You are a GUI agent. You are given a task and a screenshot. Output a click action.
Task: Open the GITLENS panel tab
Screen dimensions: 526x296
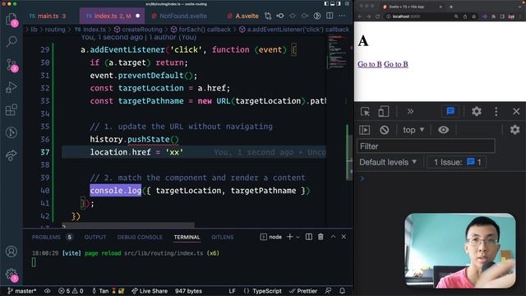tap(223, 238)
